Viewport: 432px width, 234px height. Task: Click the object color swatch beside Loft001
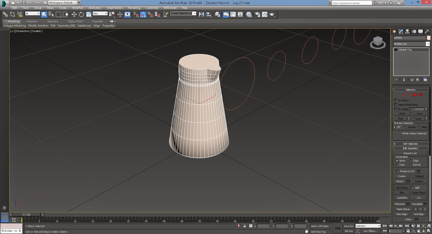pos(428,38)
